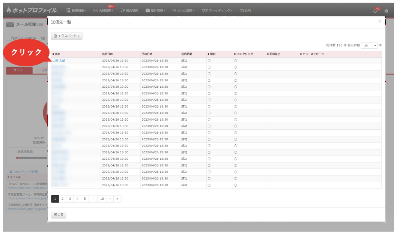Screen dimensions: 394x232
Task: Open the settings gear icon
Action: point(386,11)
